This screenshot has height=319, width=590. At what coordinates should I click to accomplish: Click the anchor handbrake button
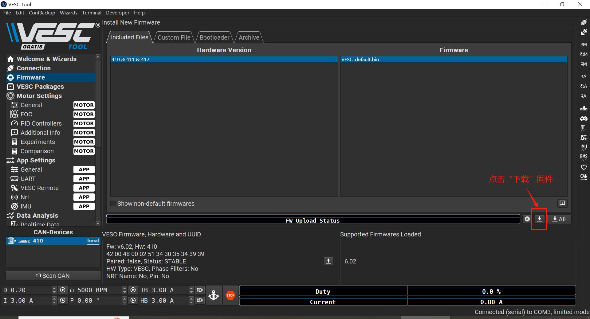point(214,295)
